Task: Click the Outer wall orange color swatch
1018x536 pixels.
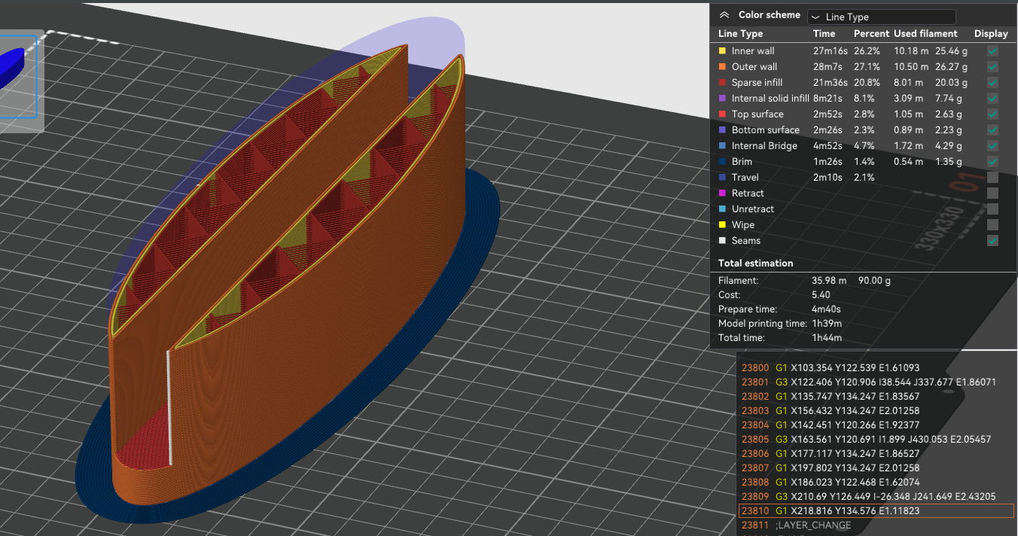Action: pos(722,67)
